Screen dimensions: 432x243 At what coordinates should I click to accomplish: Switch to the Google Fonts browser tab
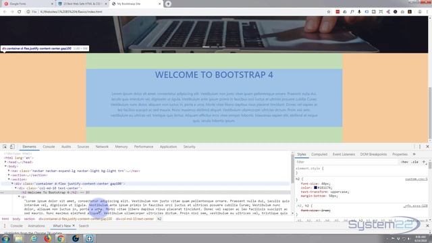tap(28, 4)
